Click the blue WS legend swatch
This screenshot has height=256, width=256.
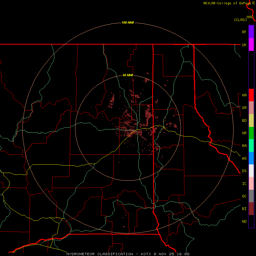pyautogui.click(x=251, y=158)
